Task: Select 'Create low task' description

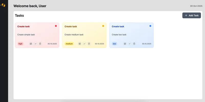Action: (119, 35)
